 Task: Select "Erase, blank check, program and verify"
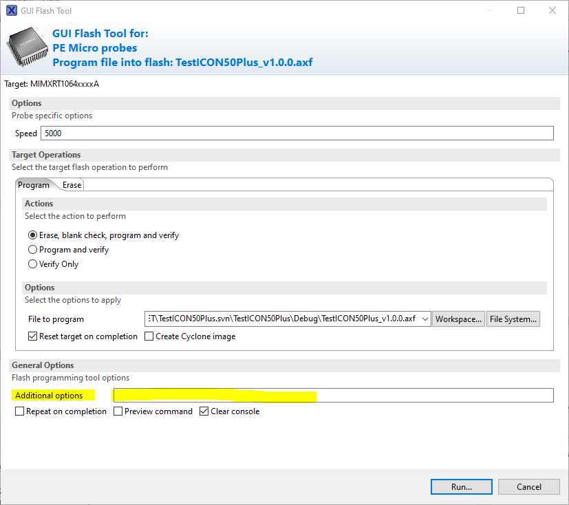tap(32, 235)
